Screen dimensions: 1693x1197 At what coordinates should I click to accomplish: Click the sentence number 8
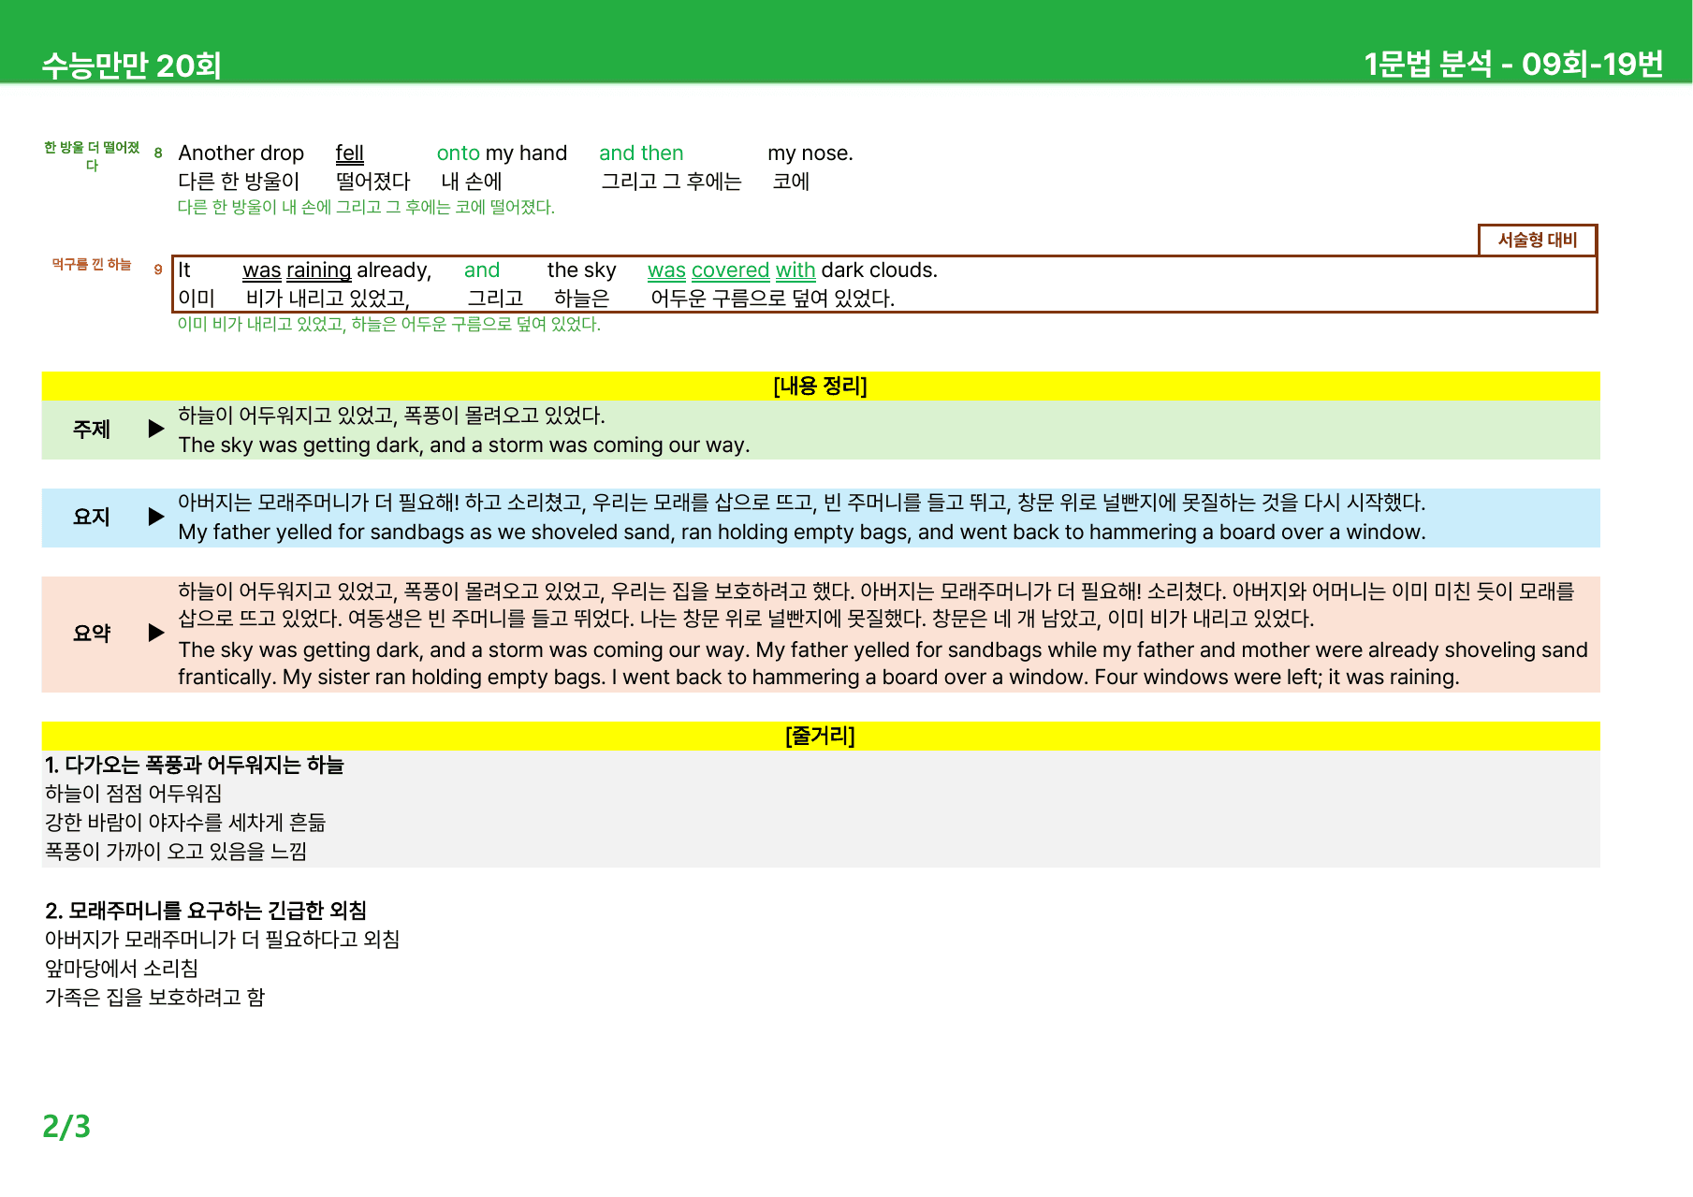pyautogui.click(x=158, y=153)
